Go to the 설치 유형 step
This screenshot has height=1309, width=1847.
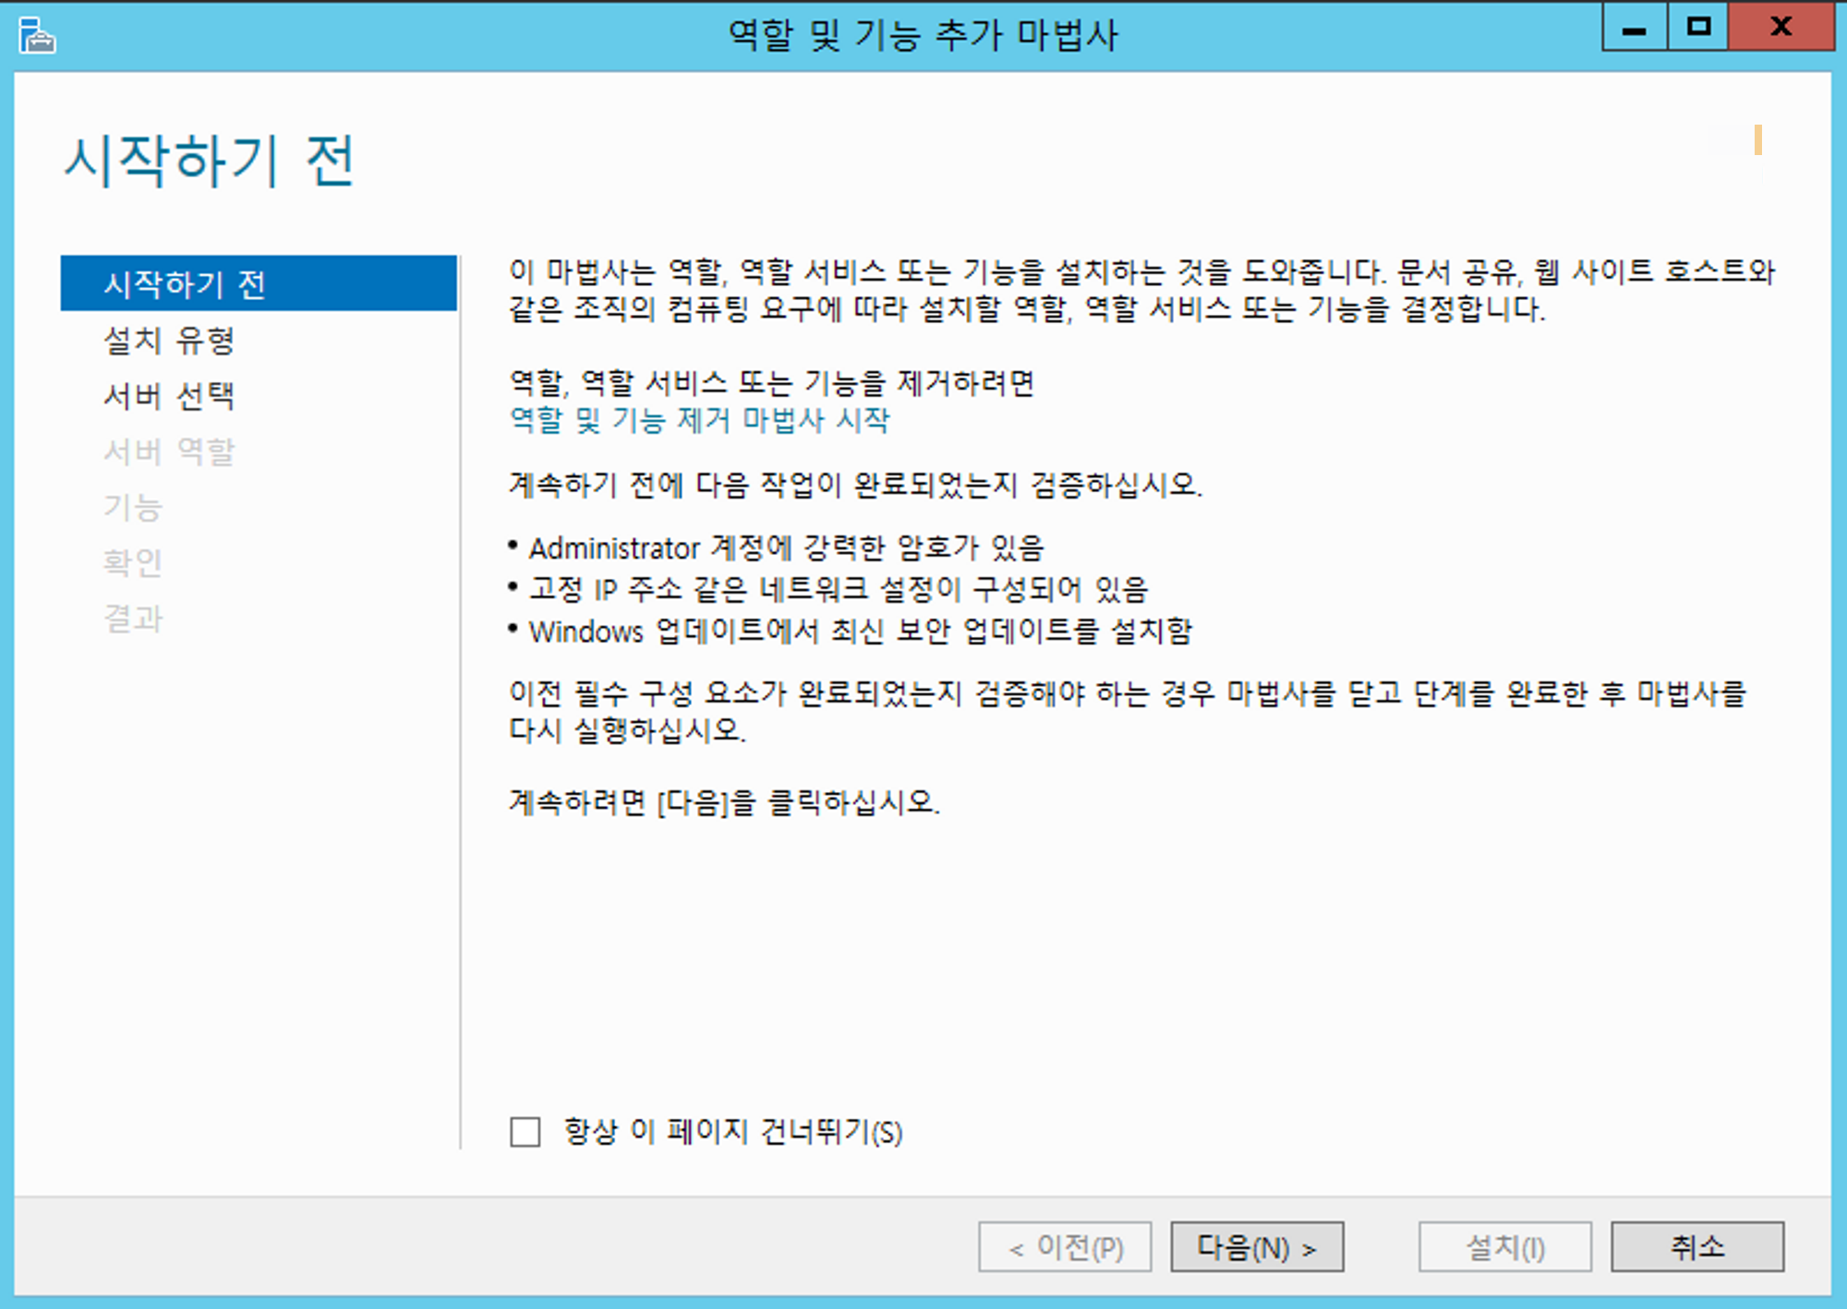pyautogui.click(x=169, y=340)
